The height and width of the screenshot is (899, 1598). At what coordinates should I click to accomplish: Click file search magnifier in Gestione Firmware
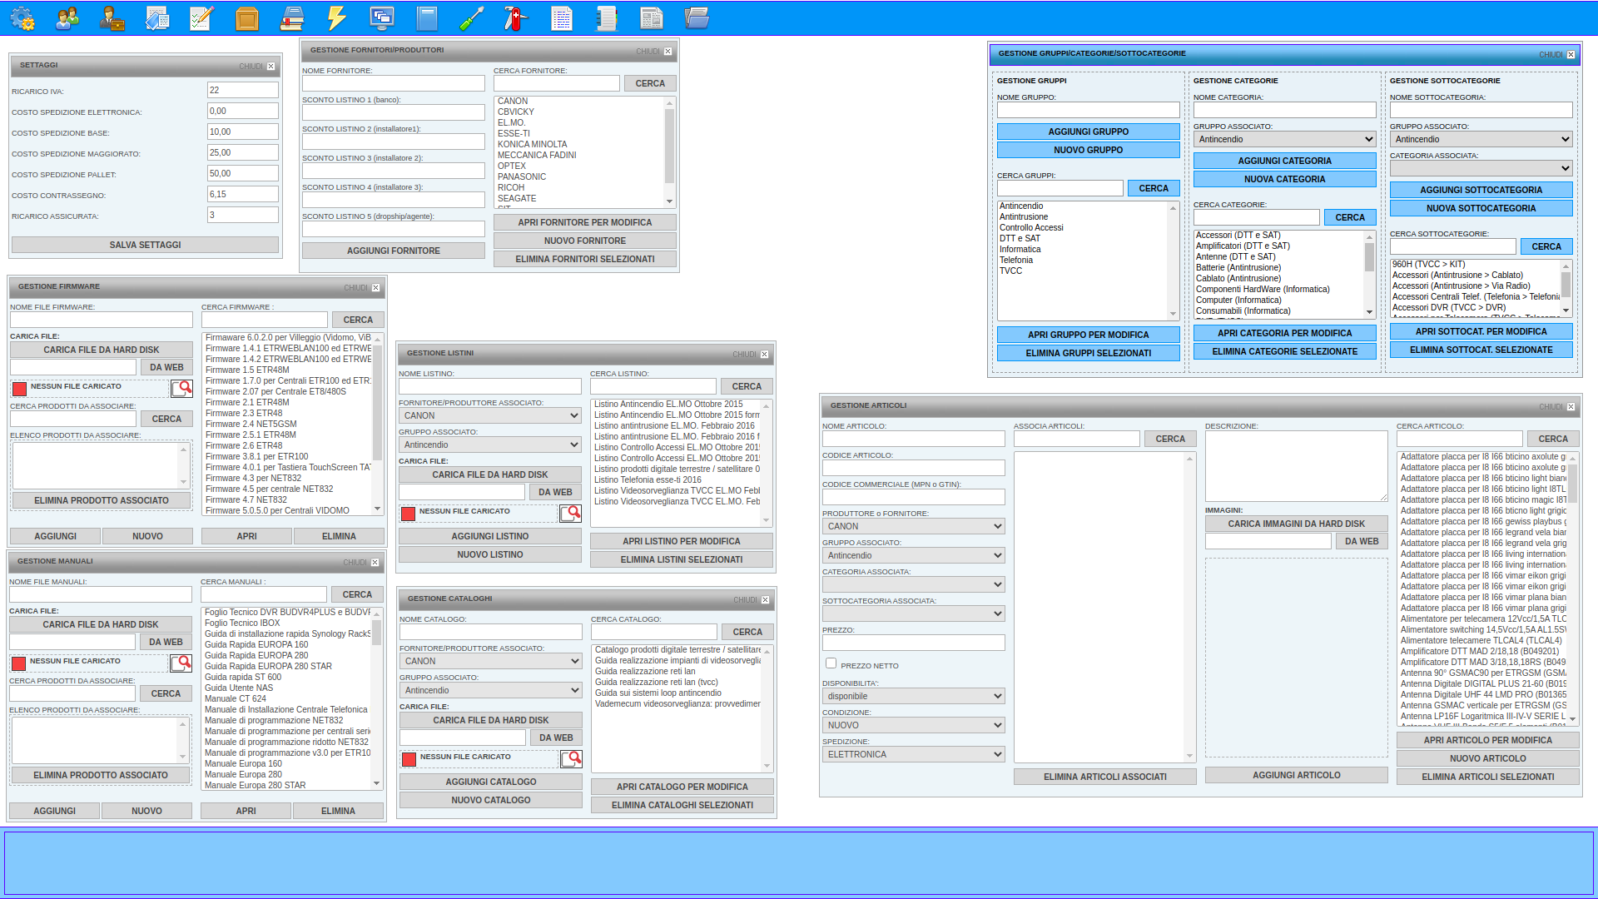point(181,389)
